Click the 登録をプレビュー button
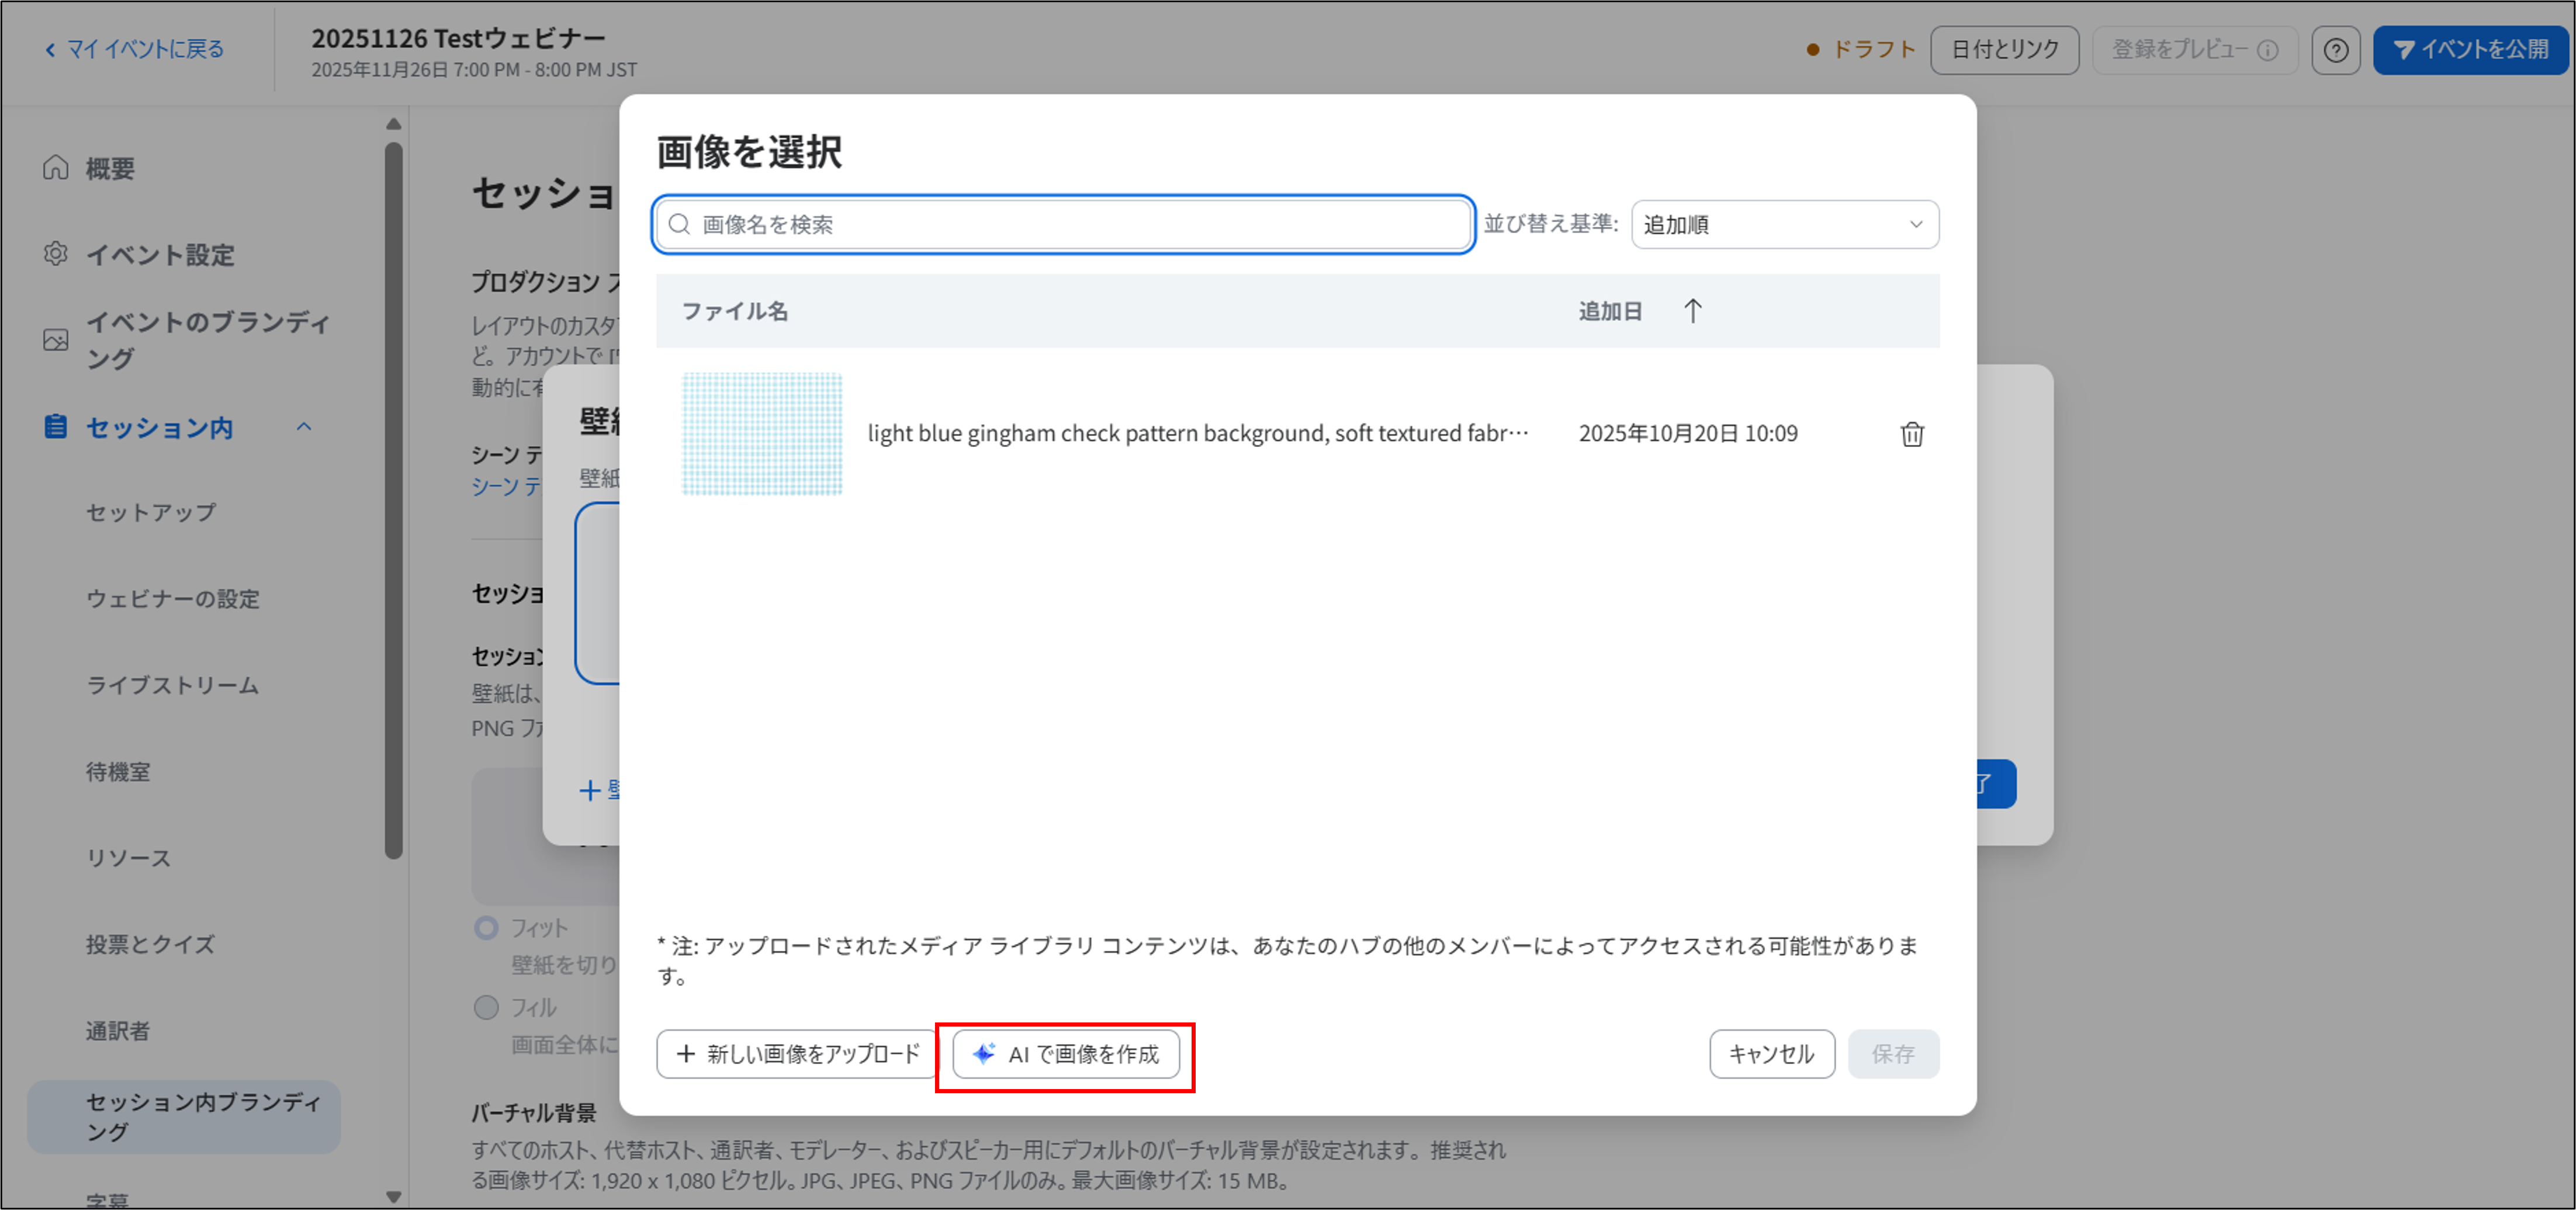Image resolution: width=2576 pixels, height=1210 pixels. click(2194, 50)
